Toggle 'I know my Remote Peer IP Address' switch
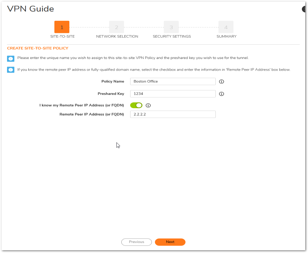Viewport: 308px width, 253px height. tap(136, 105)
